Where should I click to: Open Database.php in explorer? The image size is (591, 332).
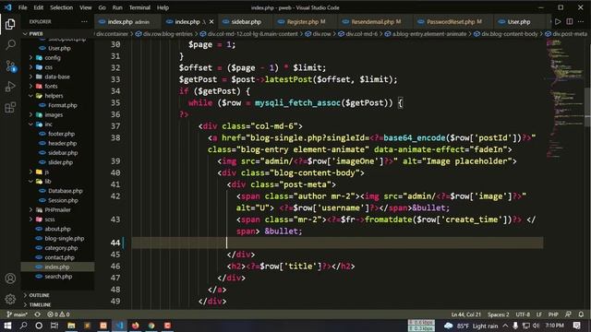click(65, 191)
